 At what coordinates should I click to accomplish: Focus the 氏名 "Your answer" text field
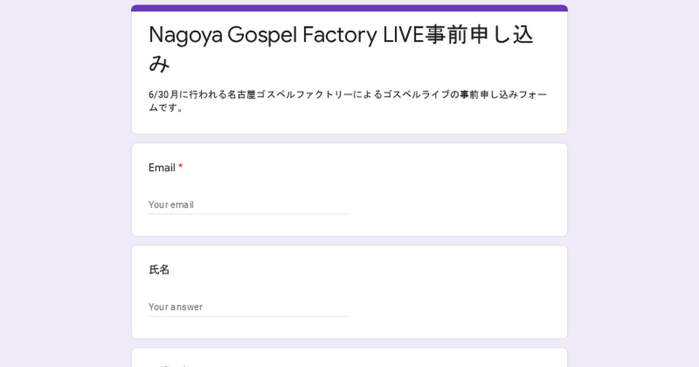point(249,306)
